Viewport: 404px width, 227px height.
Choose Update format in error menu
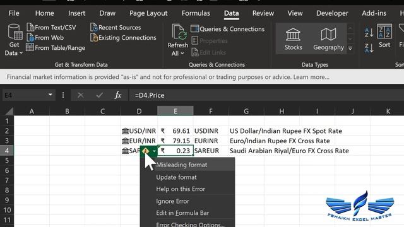pyautogui.click(x=188, y=177)
